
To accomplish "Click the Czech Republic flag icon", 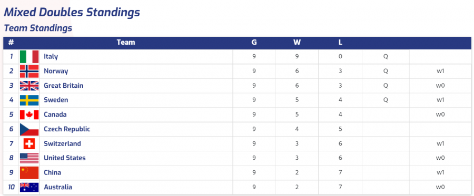I will [x=29, y=129].
